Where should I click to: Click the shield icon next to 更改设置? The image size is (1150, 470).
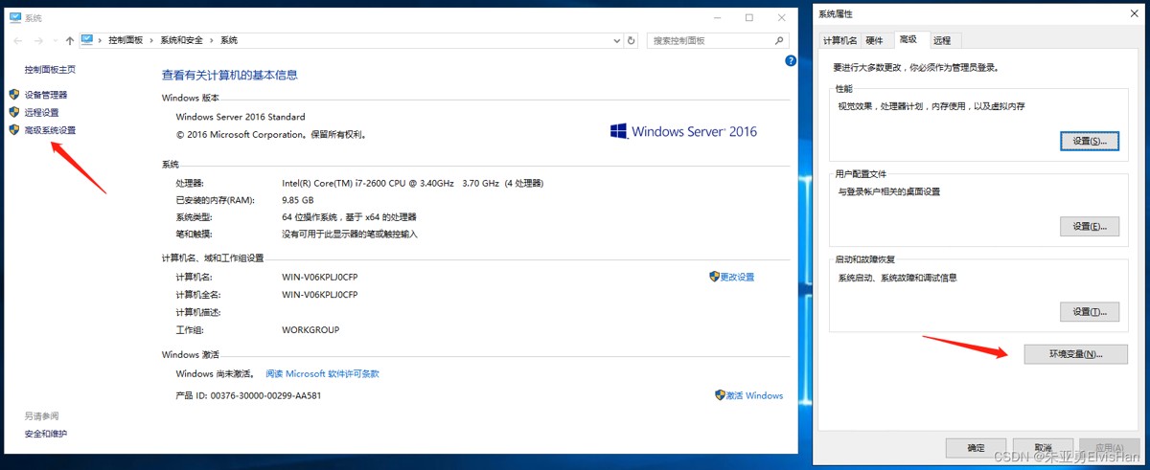714,277
